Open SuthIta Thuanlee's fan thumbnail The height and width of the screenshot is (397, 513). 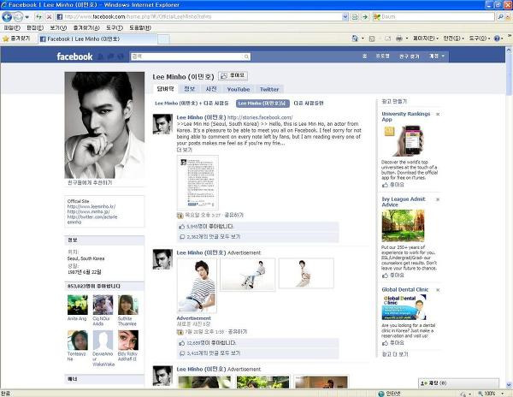point(128,305)
